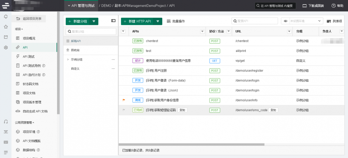Click the 列表项 column settings icon
The image size is (348, 158).
tap(329, 21)
